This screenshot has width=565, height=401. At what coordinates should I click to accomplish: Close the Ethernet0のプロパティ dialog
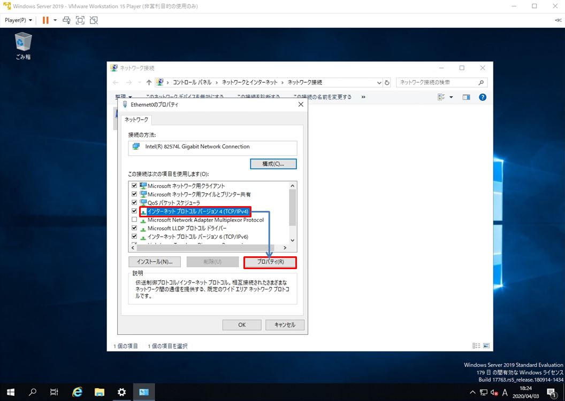pyautogui.click(x=301, y=104)
